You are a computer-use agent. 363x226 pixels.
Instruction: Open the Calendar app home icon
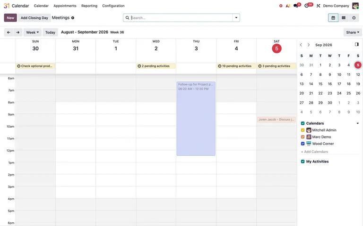(x=7, y=6)
